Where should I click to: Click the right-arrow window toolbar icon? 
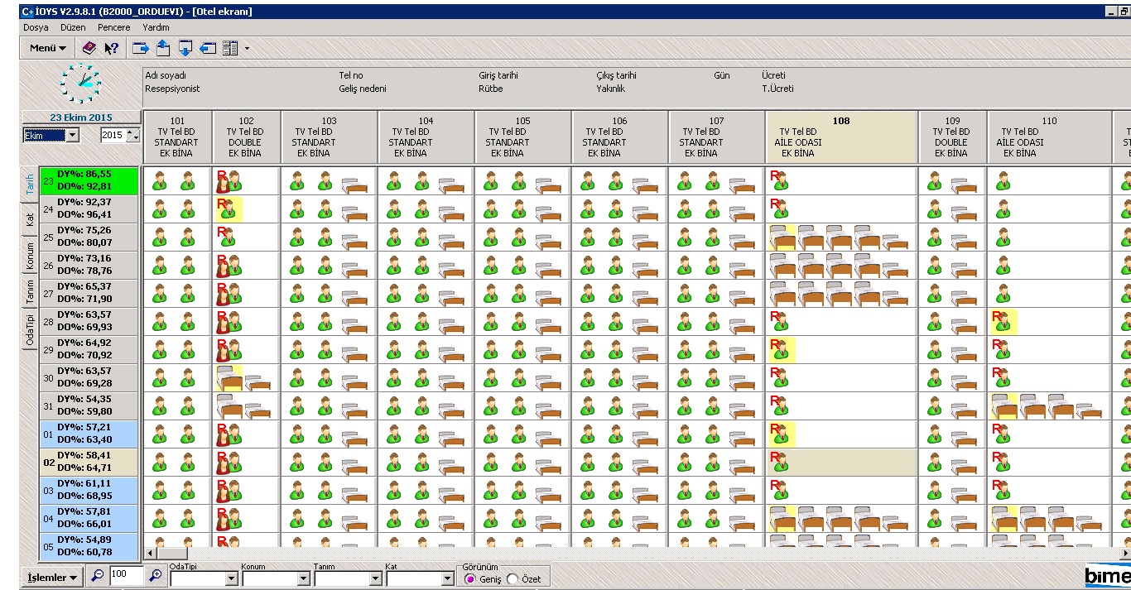point(141,48)
